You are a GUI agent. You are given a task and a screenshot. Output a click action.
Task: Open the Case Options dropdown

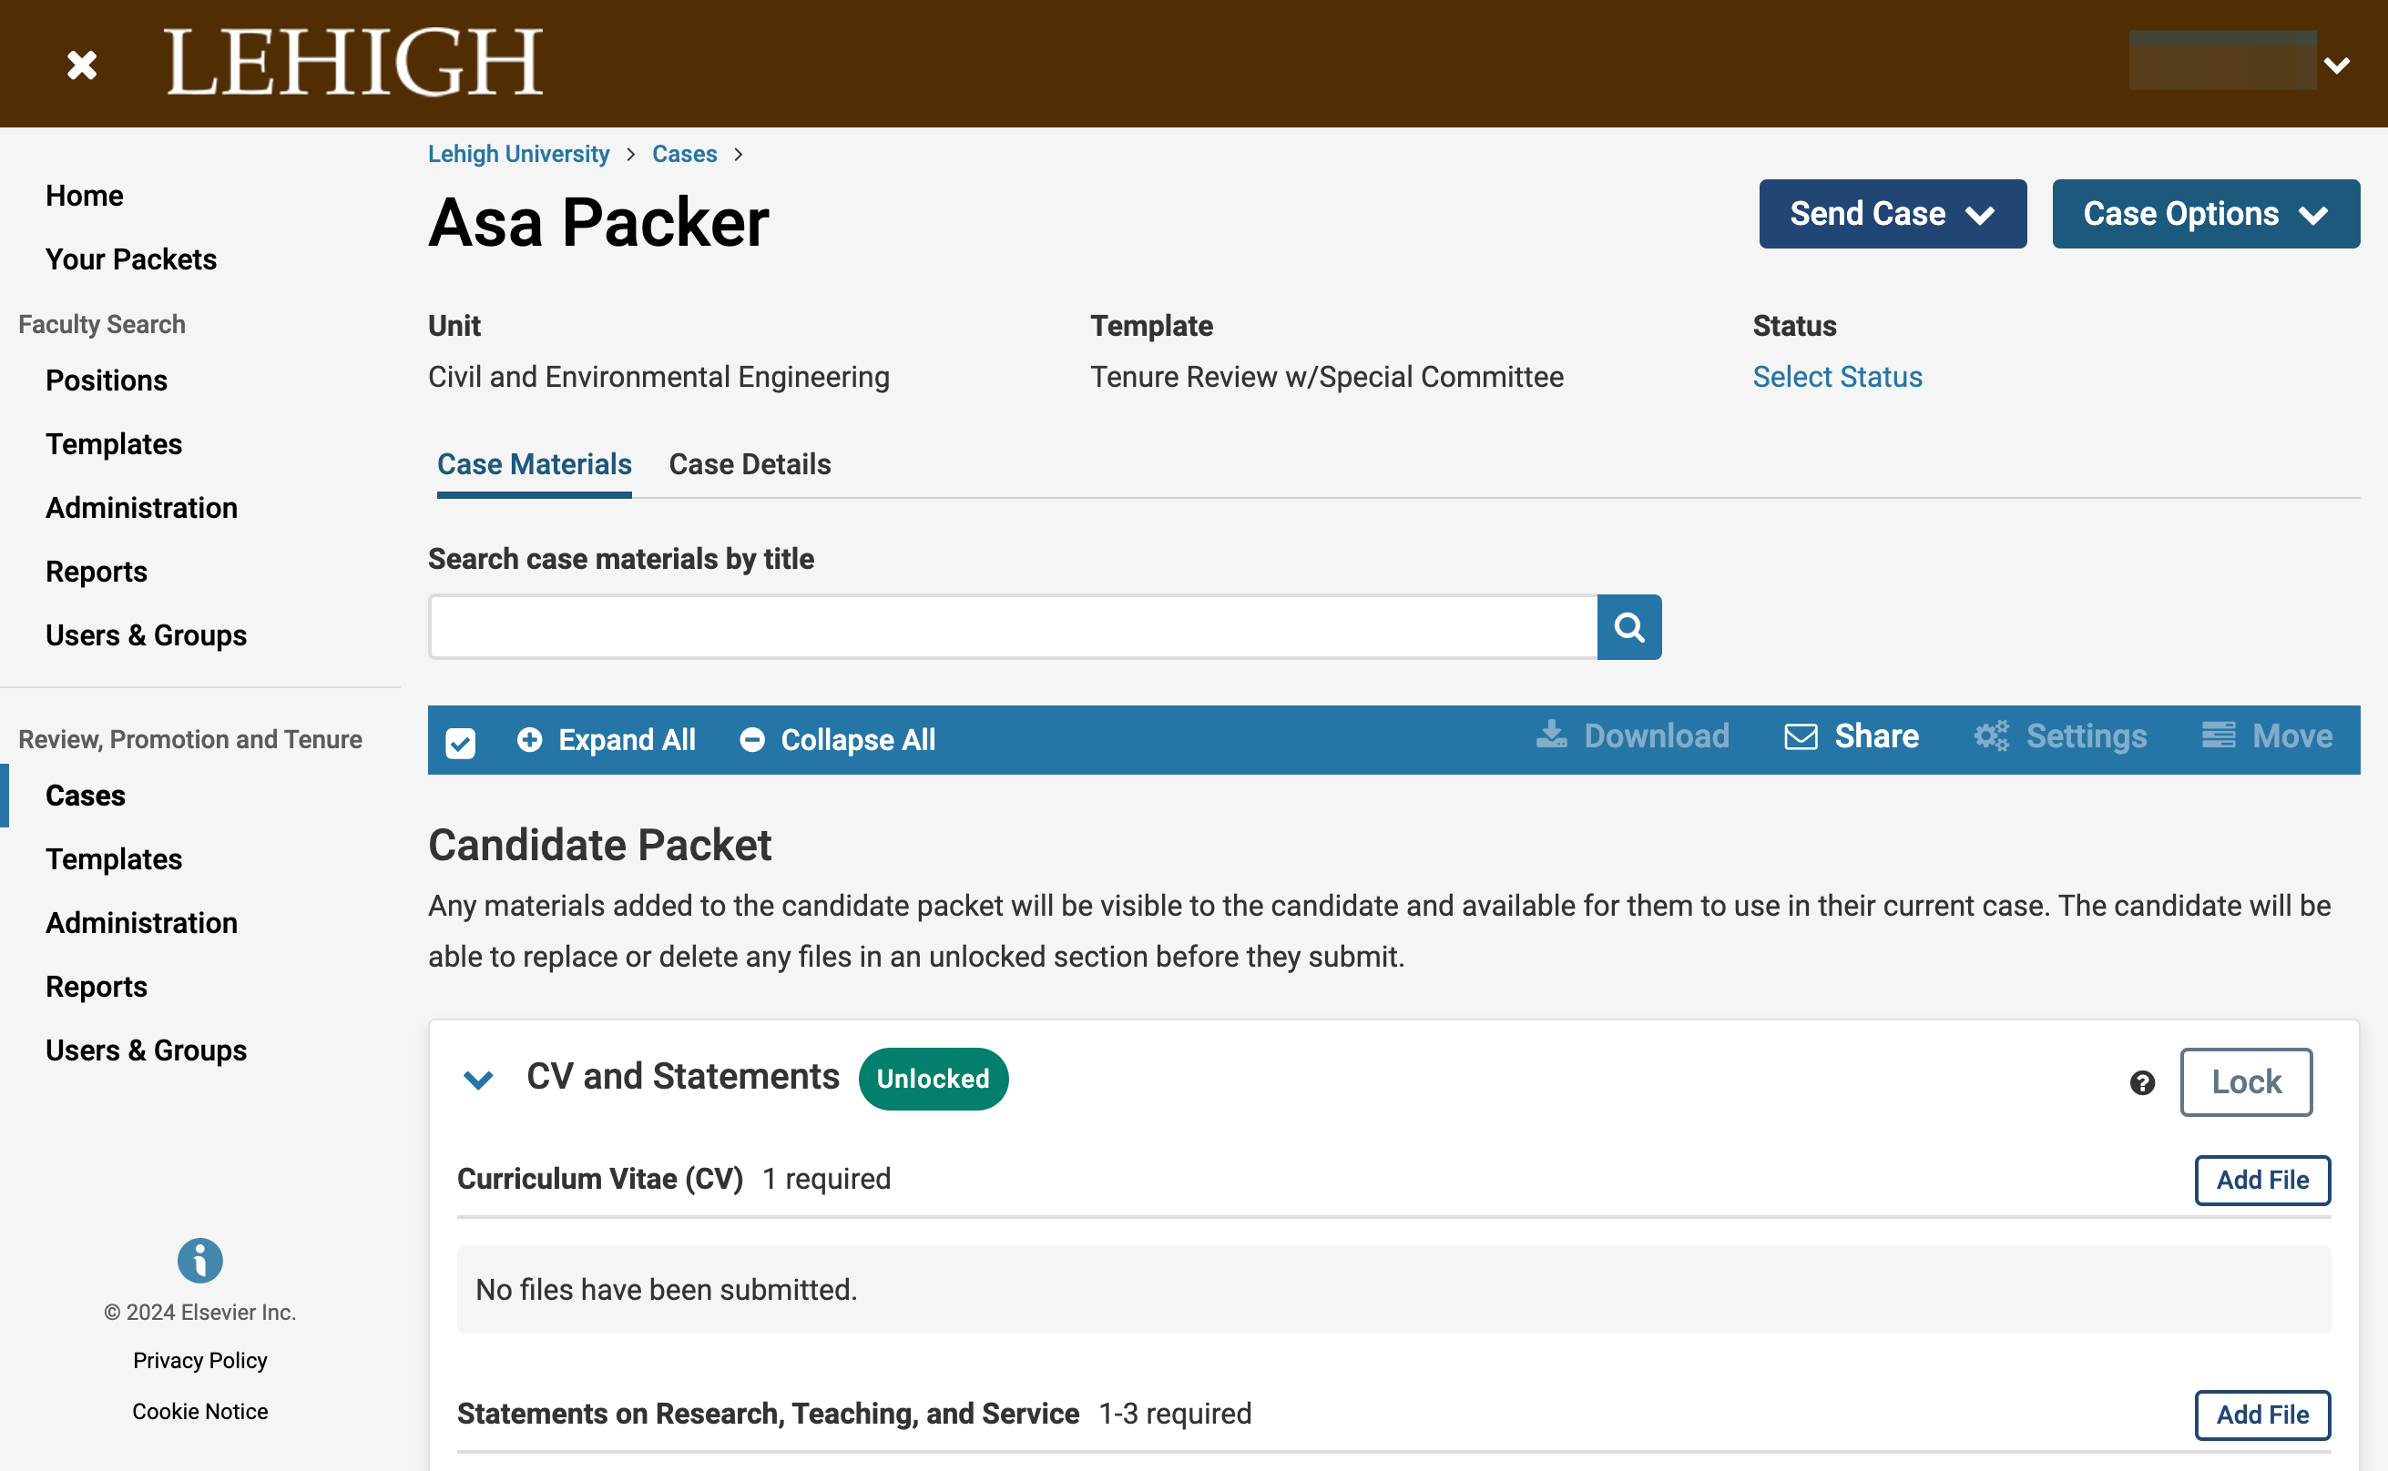pos(2206,214)
